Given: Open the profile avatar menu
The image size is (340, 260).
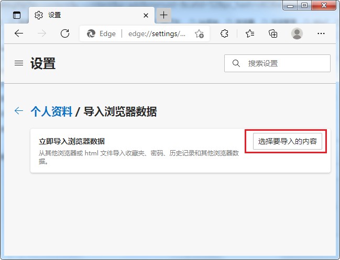Looking at the screenshot, I should point(297,33).
